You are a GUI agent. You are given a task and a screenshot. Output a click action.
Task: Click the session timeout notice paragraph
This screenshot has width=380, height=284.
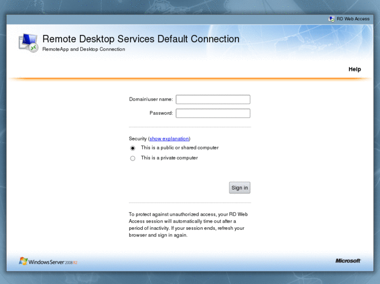tap(188, 225)
